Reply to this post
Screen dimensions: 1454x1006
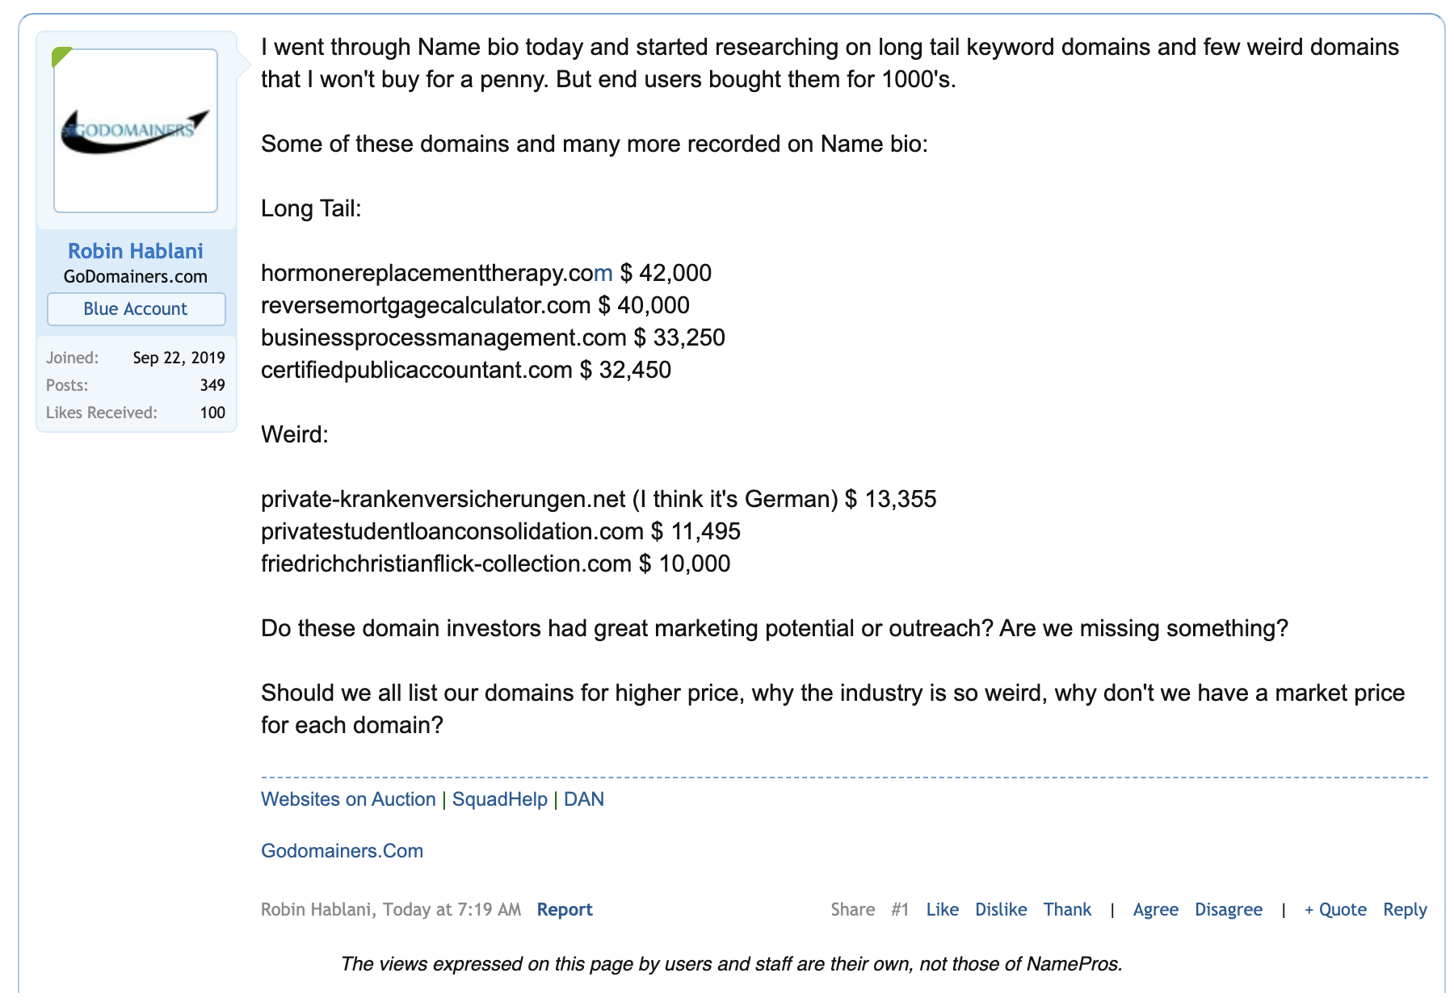coord(1405,910)
